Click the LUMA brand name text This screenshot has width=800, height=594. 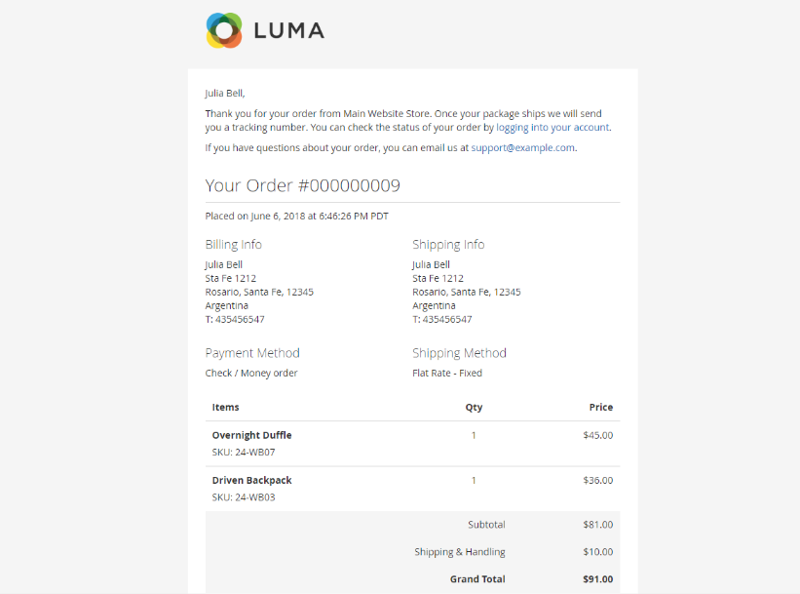(x=288, y=31)
